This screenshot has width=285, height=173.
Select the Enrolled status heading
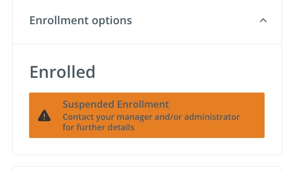63,72
